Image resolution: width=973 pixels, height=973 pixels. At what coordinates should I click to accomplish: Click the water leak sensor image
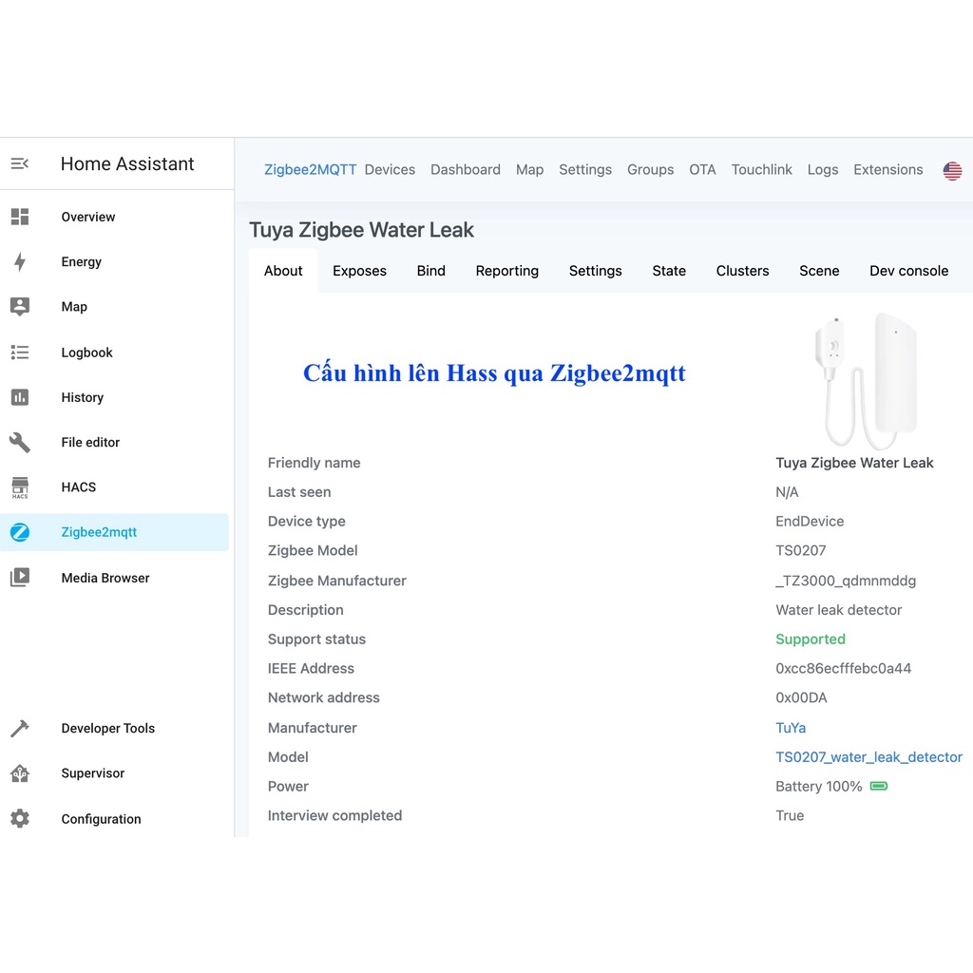(x=865, y=380)
